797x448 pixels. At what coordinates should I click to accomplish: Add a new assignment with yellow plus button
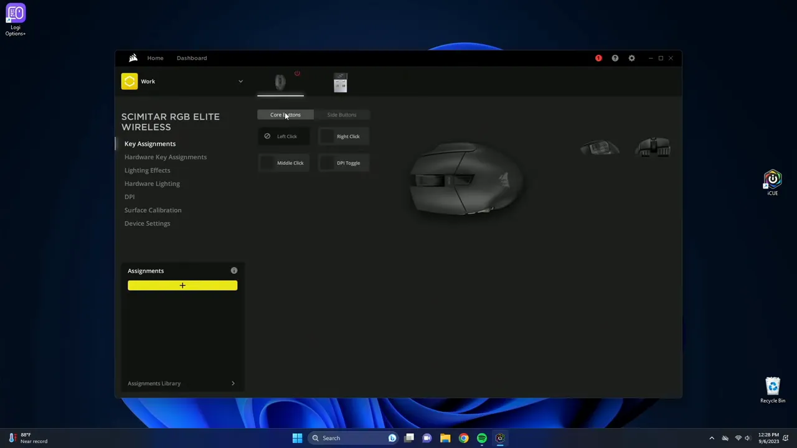(x=182, y=286)
